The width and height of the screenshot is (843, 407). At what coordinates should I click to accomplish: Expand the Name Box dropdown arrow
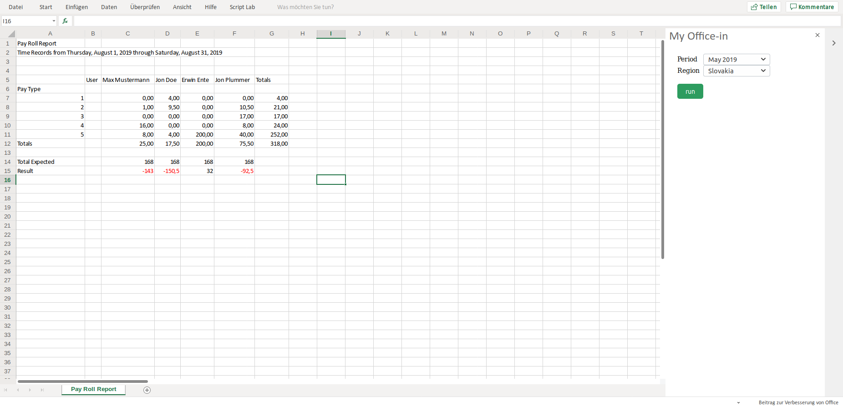(x=54, y=21)
